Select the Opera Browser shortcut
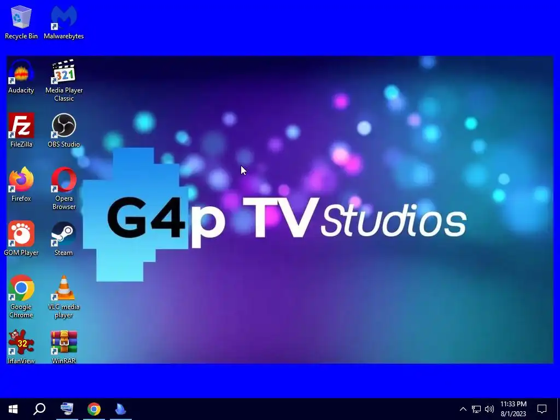 [x=64, y=189]
